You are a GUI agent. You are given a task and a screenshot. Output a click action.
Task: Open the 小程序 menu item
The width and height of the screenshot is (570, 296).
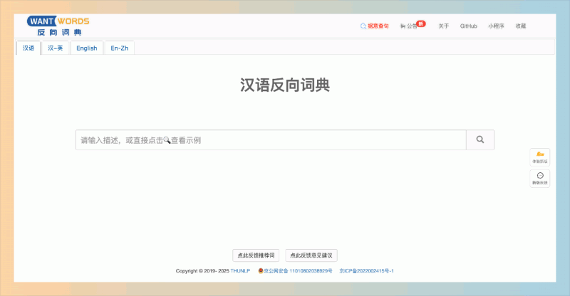coord(496,26)
